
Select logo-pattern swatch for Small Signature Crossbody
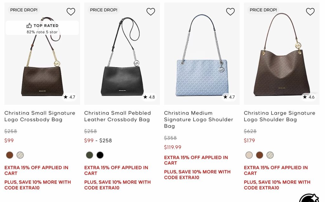(20, 155)
